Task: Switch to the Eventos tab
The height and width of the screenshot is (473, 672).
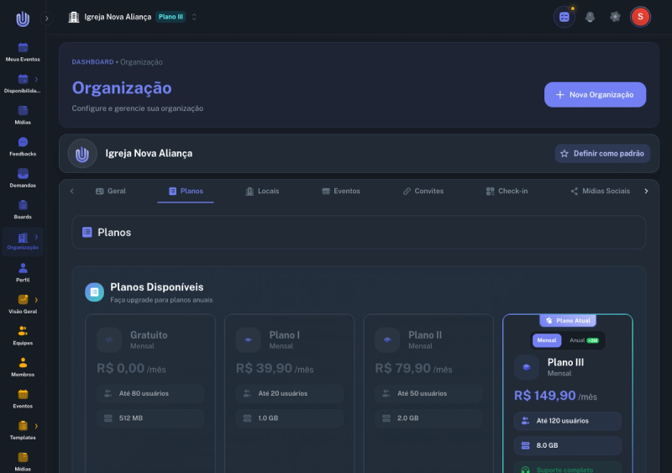Action: pyautogui.click(x=341, y=192)
